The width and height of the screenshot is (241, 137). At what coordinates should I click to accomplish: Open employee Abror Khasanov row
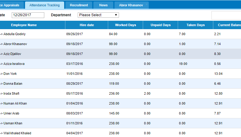[15, 44]
